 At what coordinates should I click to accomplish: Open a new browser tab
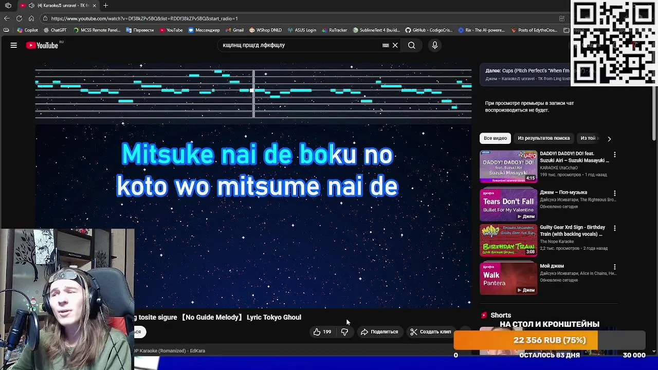105,6
